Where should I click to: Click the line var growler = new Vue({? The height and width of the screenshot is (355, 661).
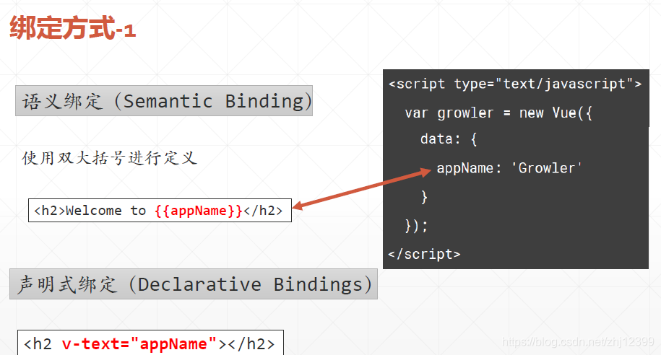coord(498,113)
